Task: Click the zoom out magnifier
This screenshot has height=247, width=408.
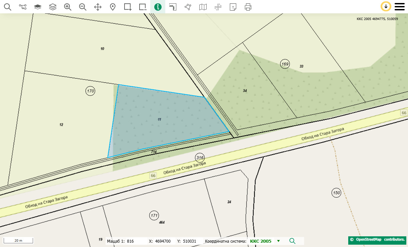Action: pyautogui.click(x=83, y=7)
